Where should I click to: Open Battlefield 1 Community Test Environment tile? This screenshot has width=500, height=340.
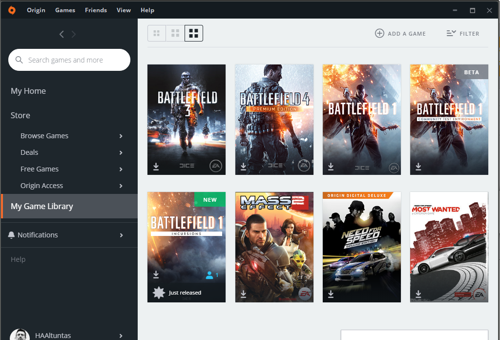coord(449,120)
